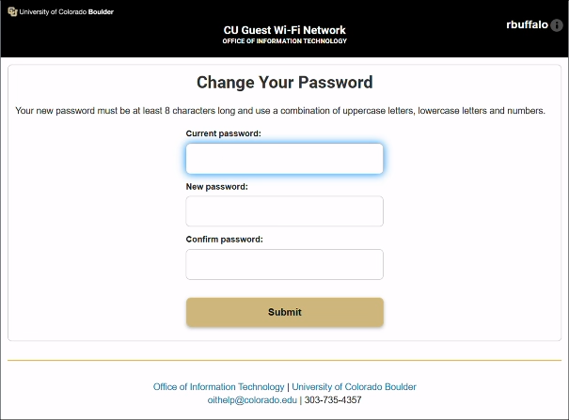
Task: Click the New password label
Action: point(216,187)
